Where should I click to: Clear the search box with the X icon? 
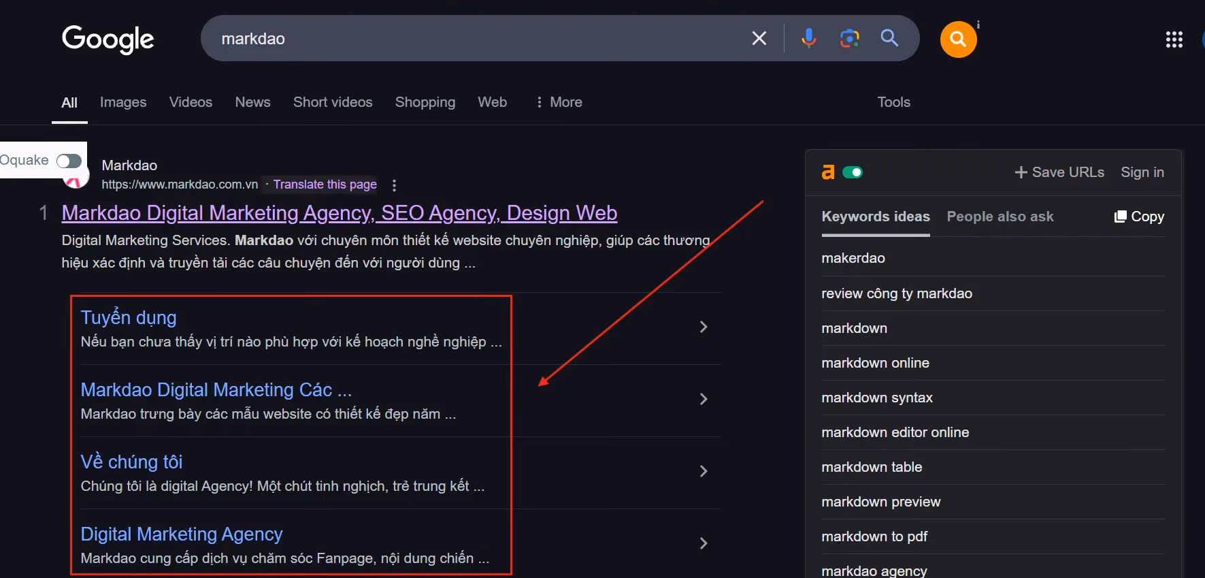pos(759,38)
